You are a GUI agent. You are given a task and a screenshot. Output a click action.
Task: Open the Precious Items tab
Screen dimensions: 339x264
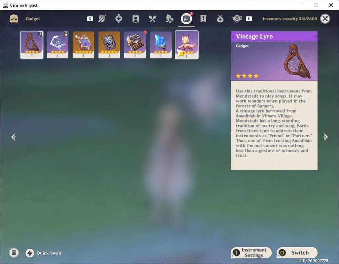pos(220,19)
